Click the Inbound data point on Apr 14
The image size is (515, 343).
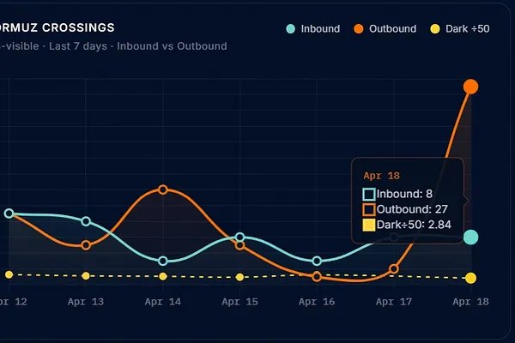point(163,261)
